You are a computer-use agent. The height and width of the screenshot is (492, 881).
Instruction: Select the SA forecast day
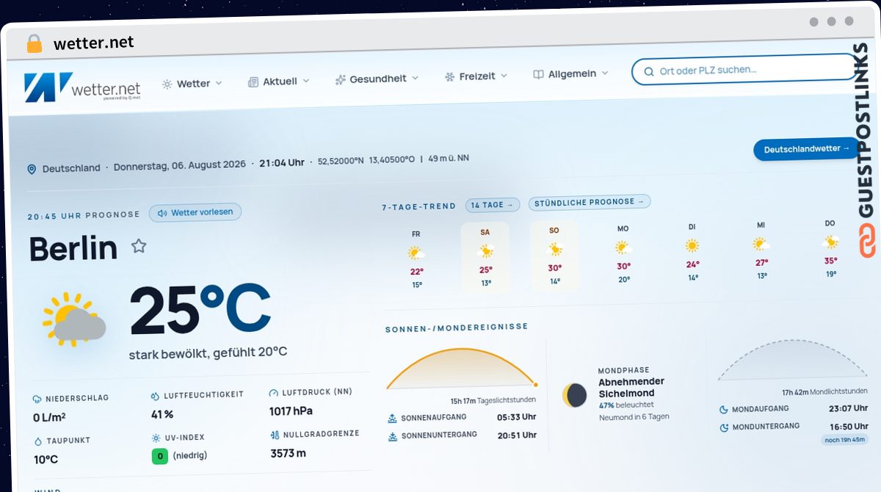pyautogui.click(x=485, y=257)
